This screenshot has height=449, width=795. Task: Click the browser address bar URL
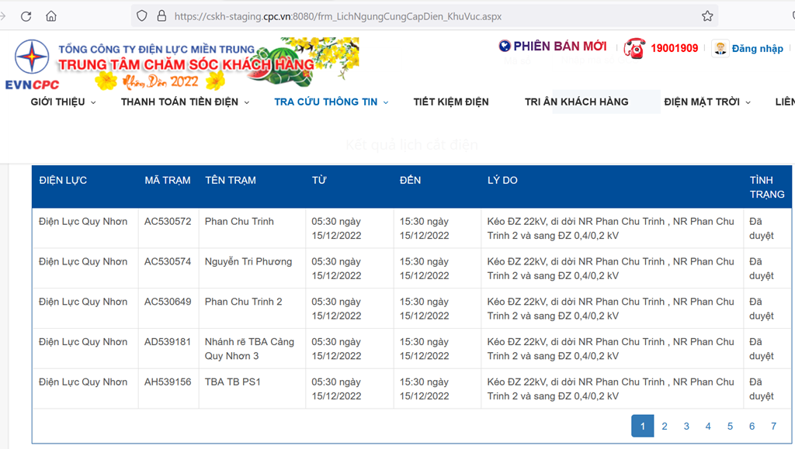click(x=338, y=16)
